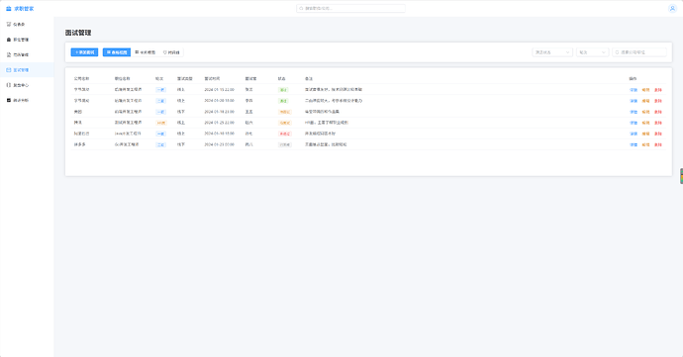Open the interview status filter dropdown
Screen dimensions: 683x357
tap(552, 52)
